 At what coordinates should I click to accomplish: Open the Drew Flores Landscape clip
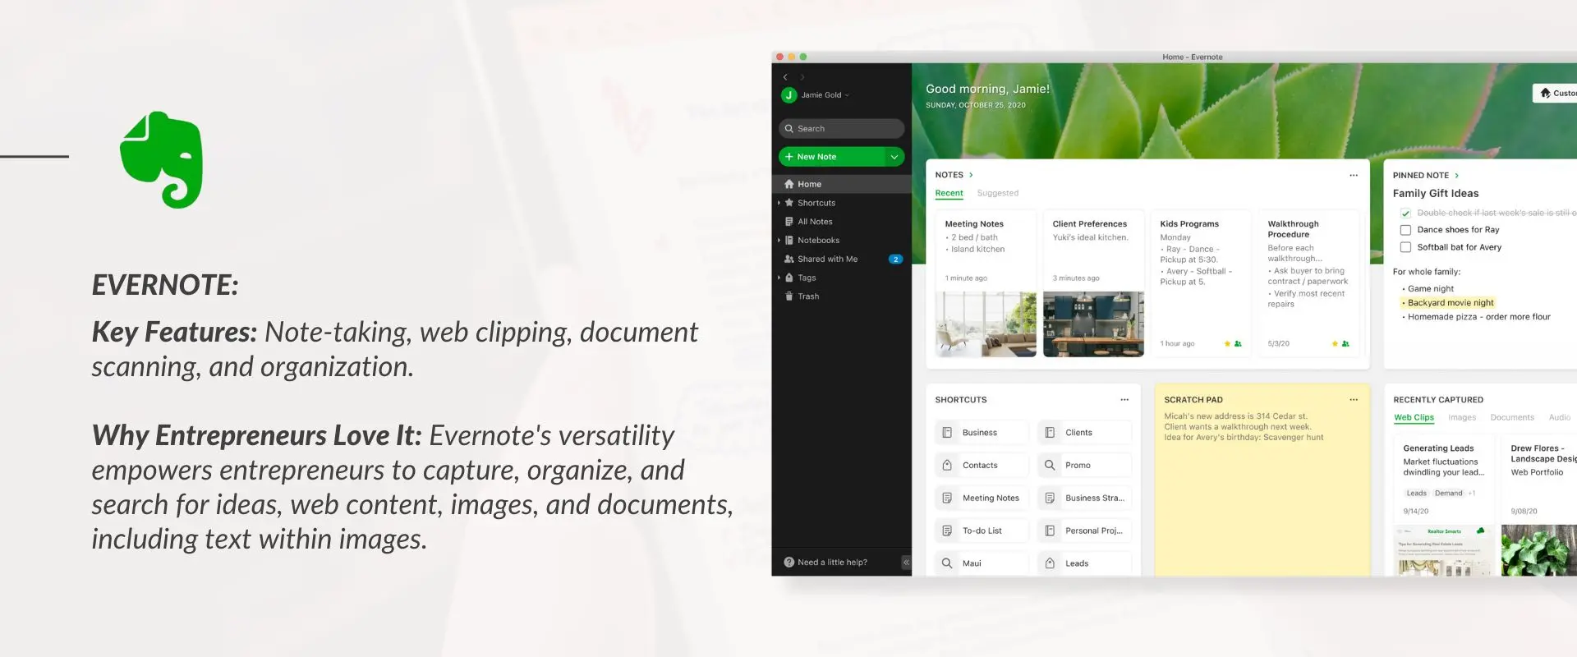click(1539, 505)
